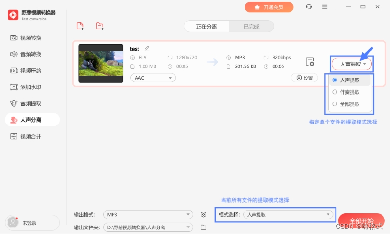Click the 设置 button
Viewport: 390px width, 234px height.
click(305, 78)
